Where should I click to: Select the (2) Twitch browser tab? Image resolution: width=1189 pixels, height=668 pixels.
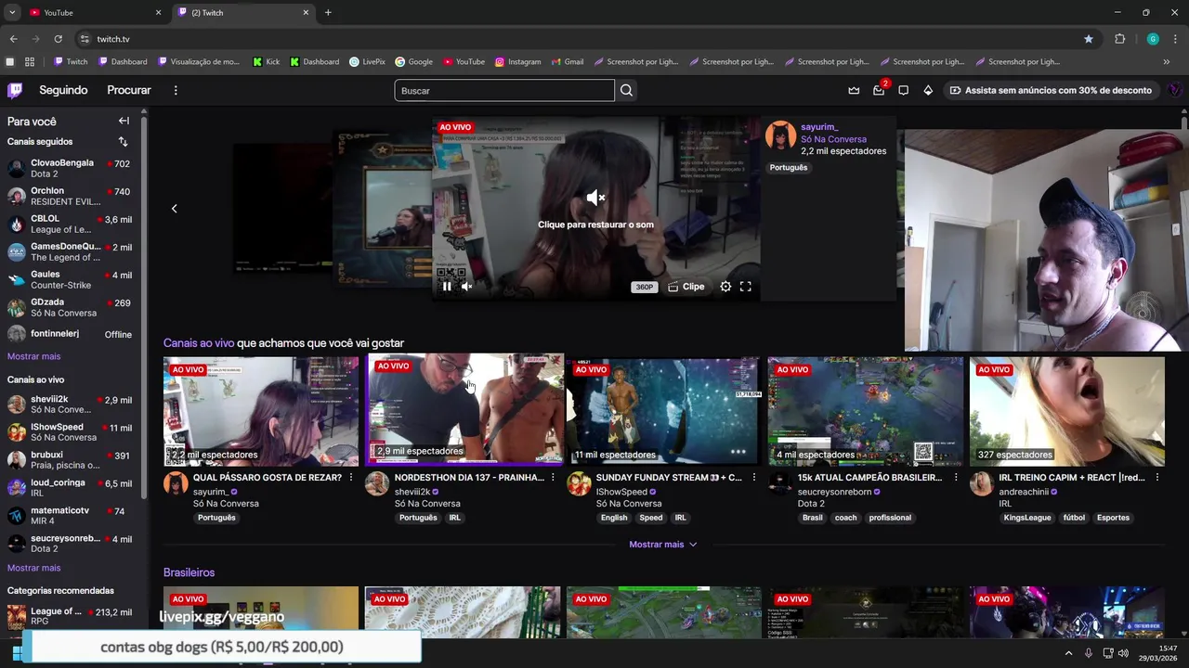coord(243,13)
